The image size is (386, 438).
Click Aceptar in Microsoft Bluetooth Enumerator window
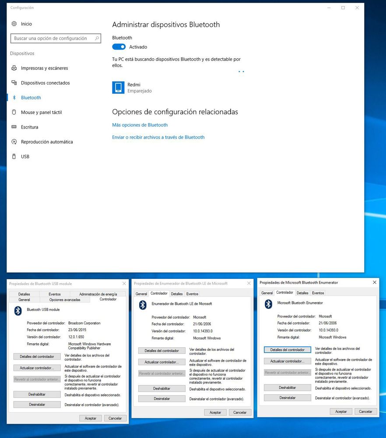(x=341, y=411)
